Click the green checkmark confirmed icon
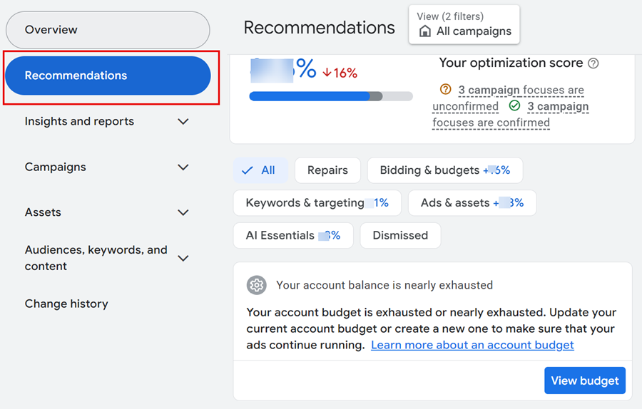 point(514,106)
